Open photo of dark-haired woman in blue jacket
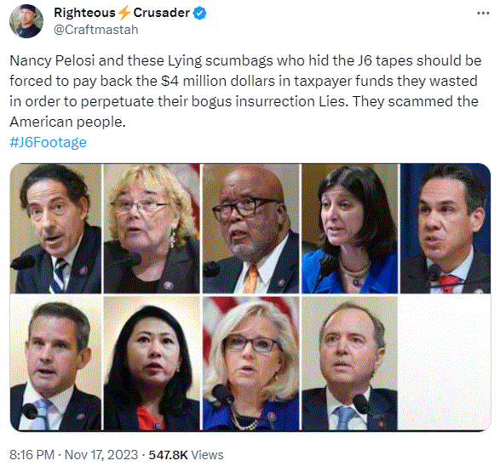This screenshot has height=472, width=500. [349, 229]
